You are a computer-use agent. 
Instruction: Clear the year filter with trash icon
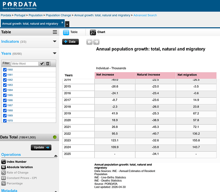click(48, 64)
